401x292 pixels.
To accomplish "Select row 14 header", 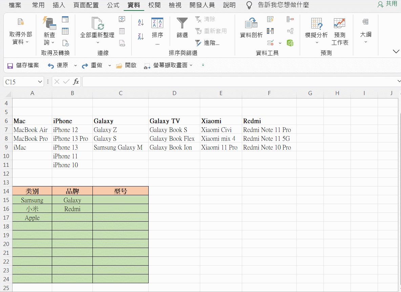I will pos(6,191).
